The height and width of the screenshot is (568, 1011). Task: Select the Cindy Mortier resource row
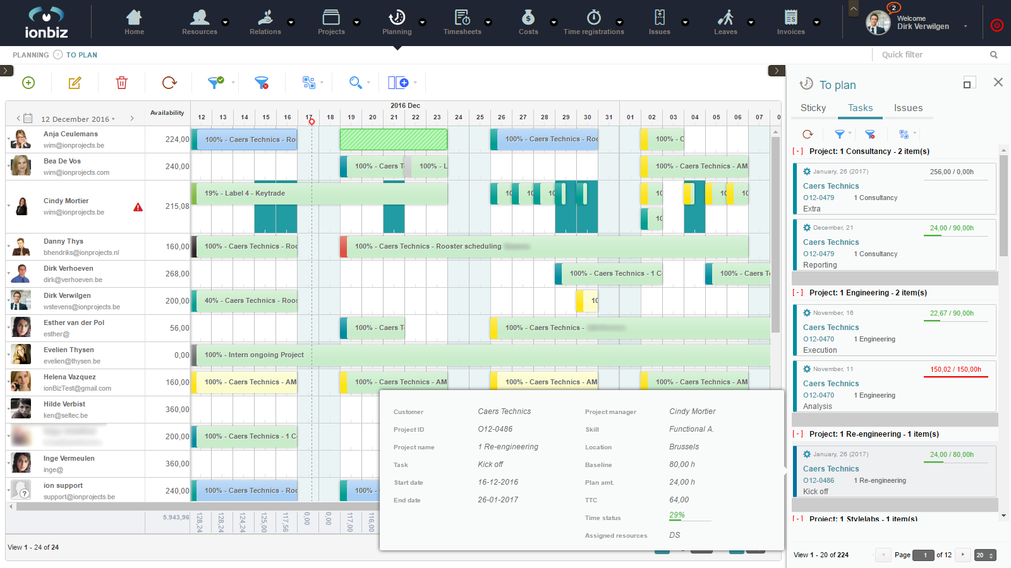76,206
